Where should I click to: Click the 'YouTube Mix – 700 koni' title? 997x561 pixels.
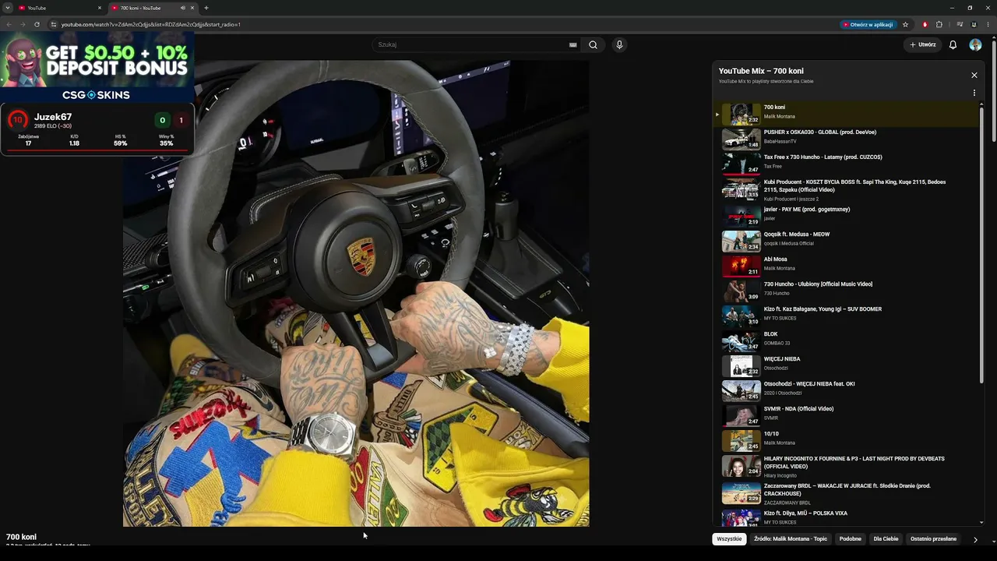pos(761,71)
